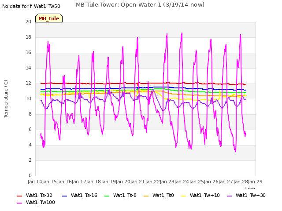Toggle the Wat1_Tw+10 legend entry
This screenshot has height=211, width=282.
point(200,195)
